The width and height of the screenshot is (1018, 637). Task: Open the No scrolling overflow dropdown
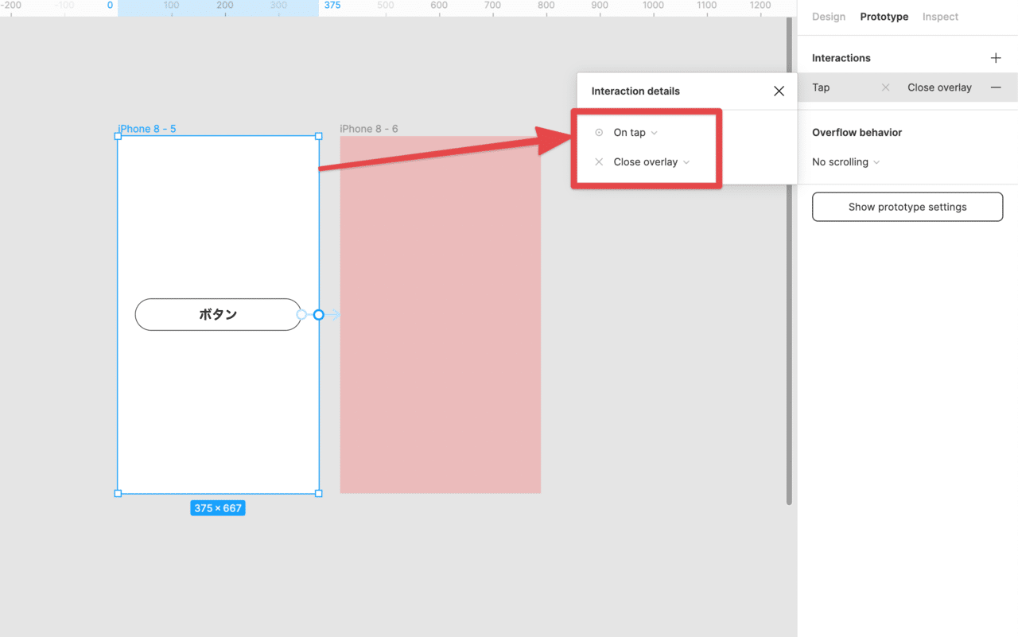[845, 162]
